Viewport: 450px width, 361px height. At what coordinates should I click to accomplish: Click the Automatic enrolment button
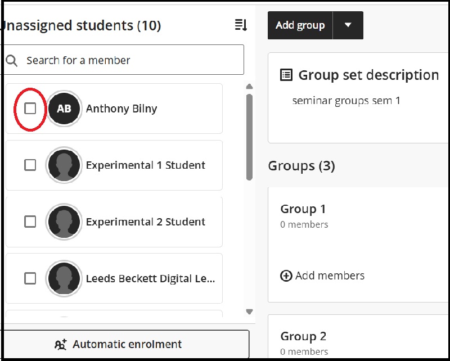click(124, 344)
